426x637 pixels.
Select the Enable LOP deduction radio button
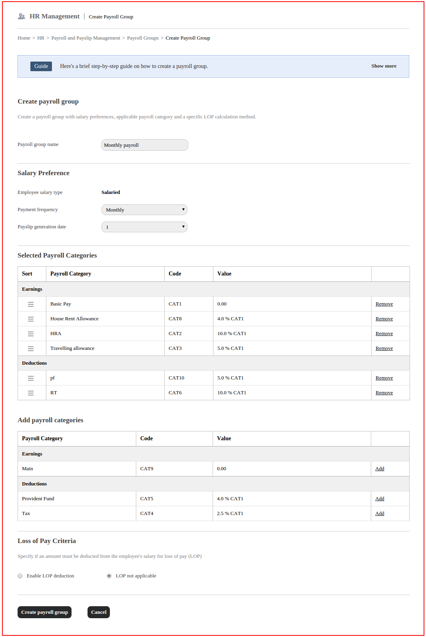20,576
